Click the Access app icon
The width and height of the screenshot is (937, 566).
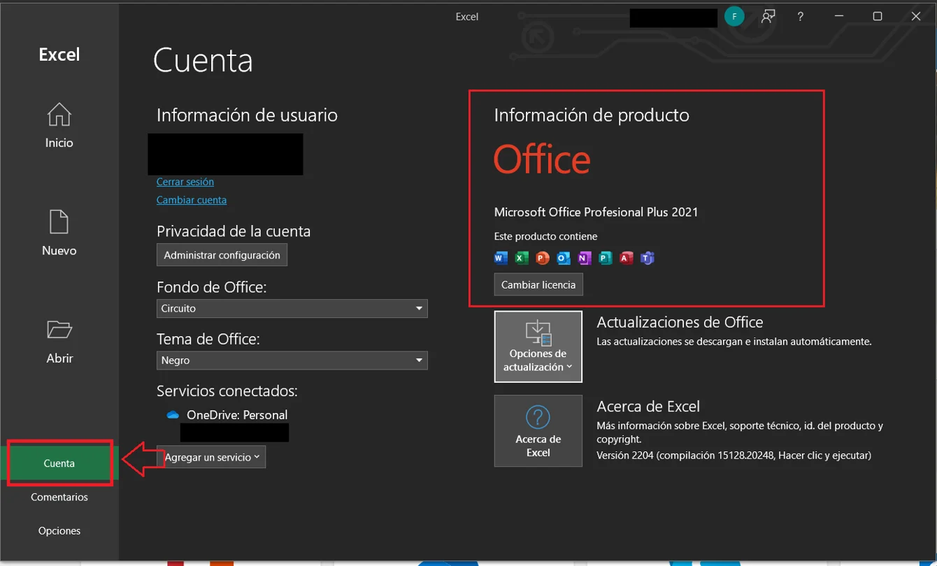tap(627, 259)
